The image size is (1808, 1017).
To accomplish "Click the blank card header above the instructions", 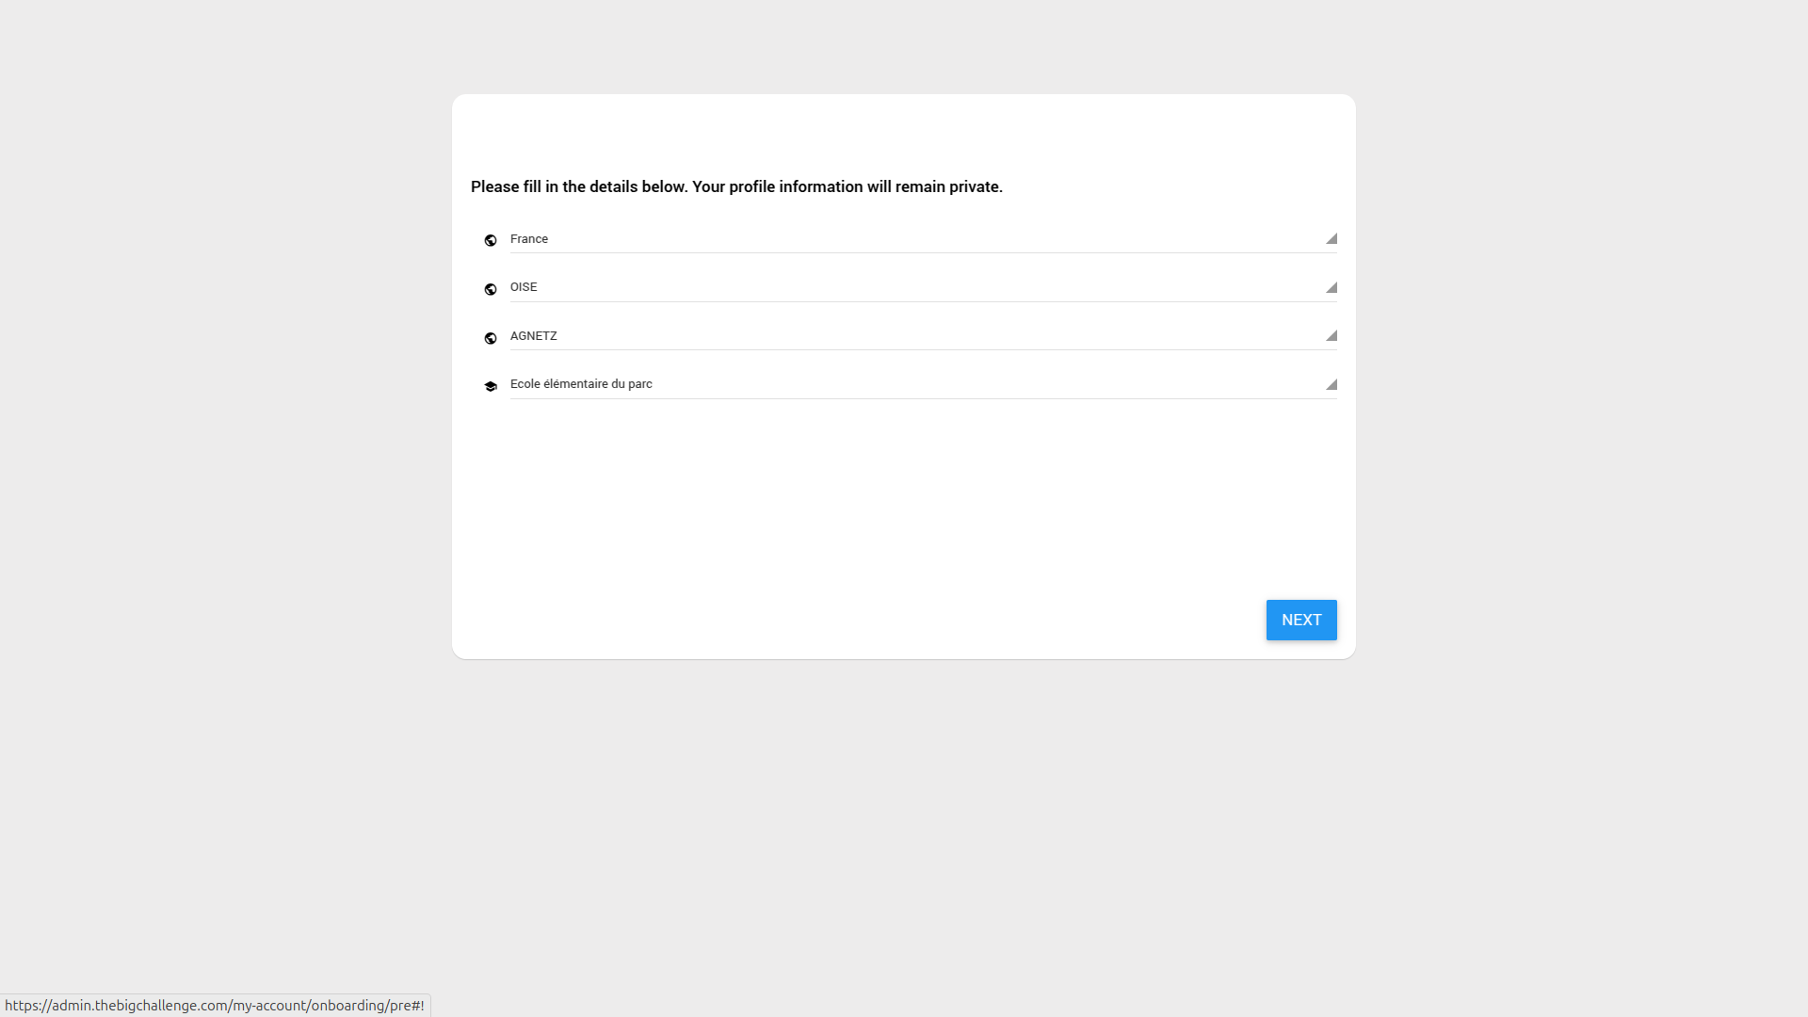I will 904,132.
